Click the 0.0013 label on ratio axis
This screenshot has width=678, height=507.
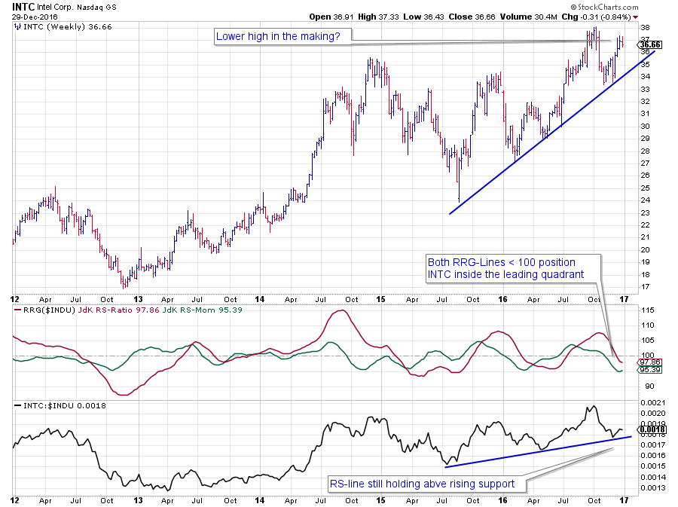(653, 488)
